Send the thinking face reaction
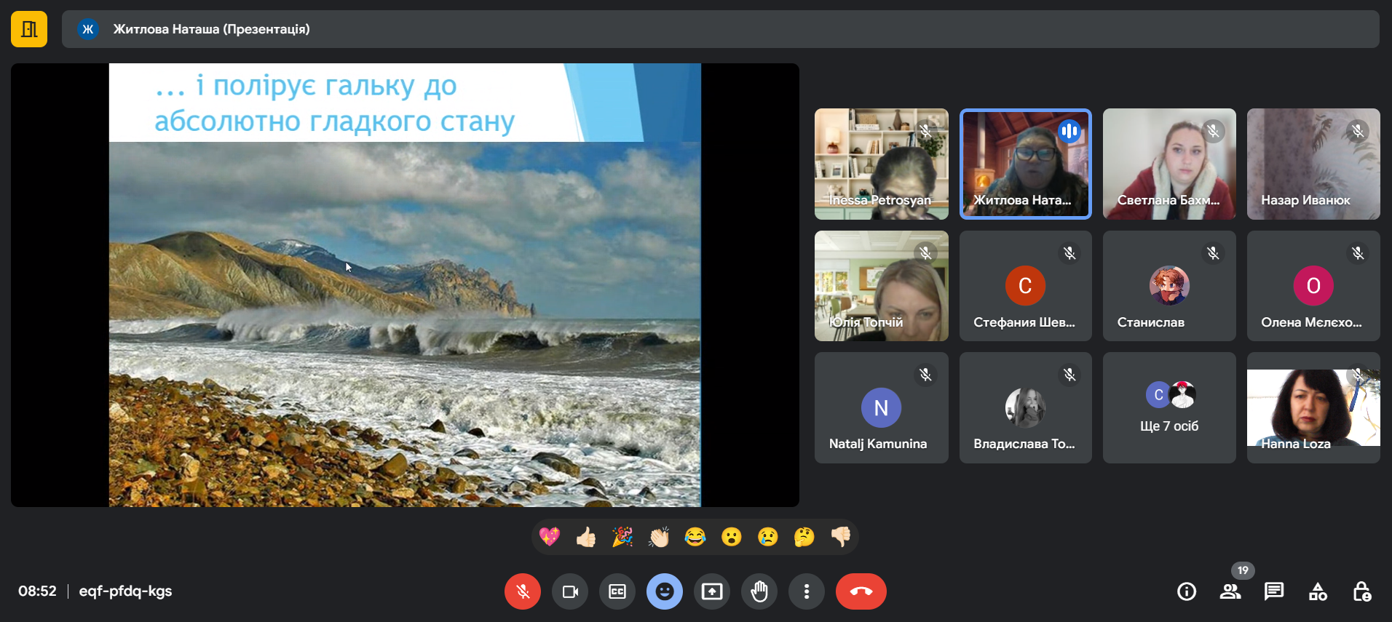Screen dimensions: 1392x622 tap(804, 537)
